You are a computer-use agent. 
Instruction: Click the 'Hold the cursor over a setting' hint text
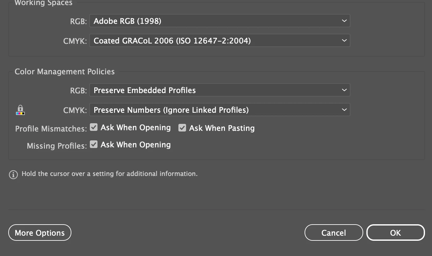tap(110, 174)
